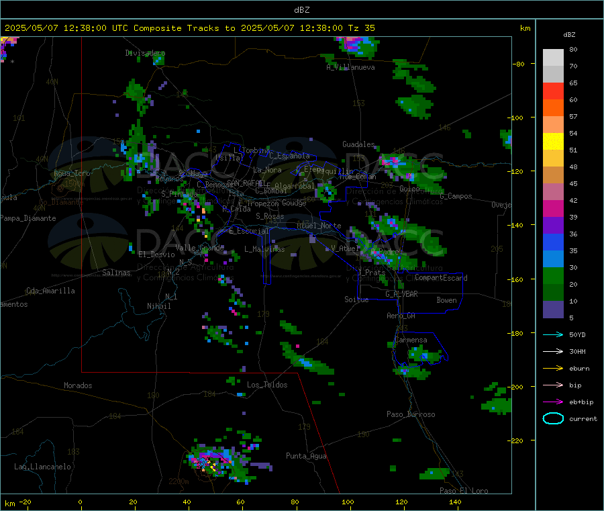Click the Cda_Amarilla place label
Screen dimensions: 604x511
coord(50,291)
